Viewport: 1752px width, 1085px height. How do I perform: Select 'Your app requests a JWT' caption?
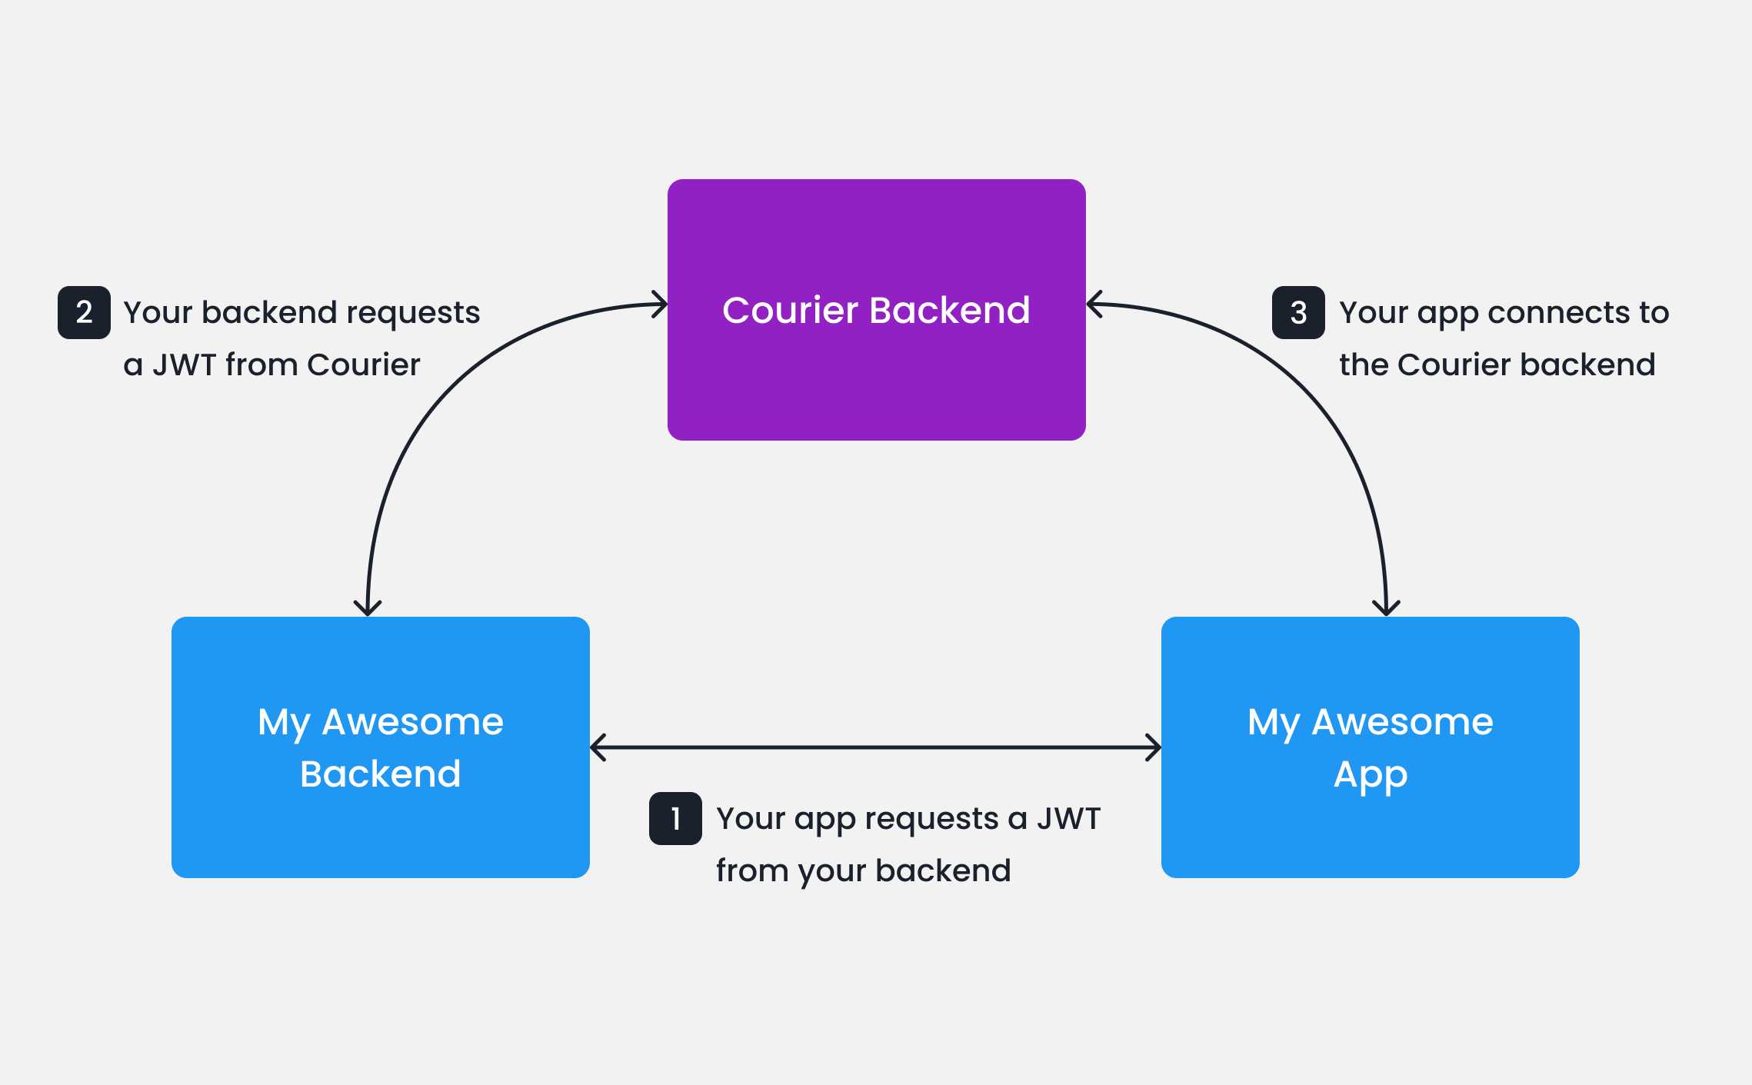(x=908, y=842)
